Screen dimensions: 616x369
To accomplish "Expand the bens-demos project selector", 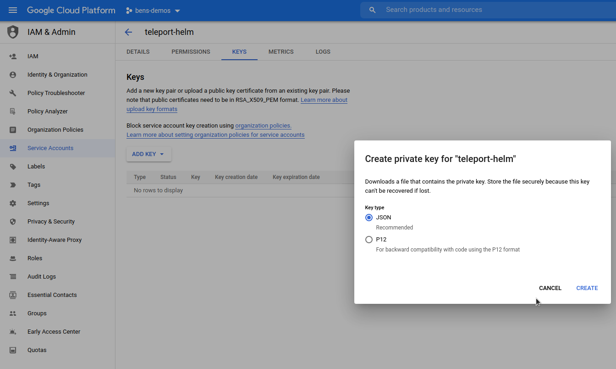I will (153, 10).
